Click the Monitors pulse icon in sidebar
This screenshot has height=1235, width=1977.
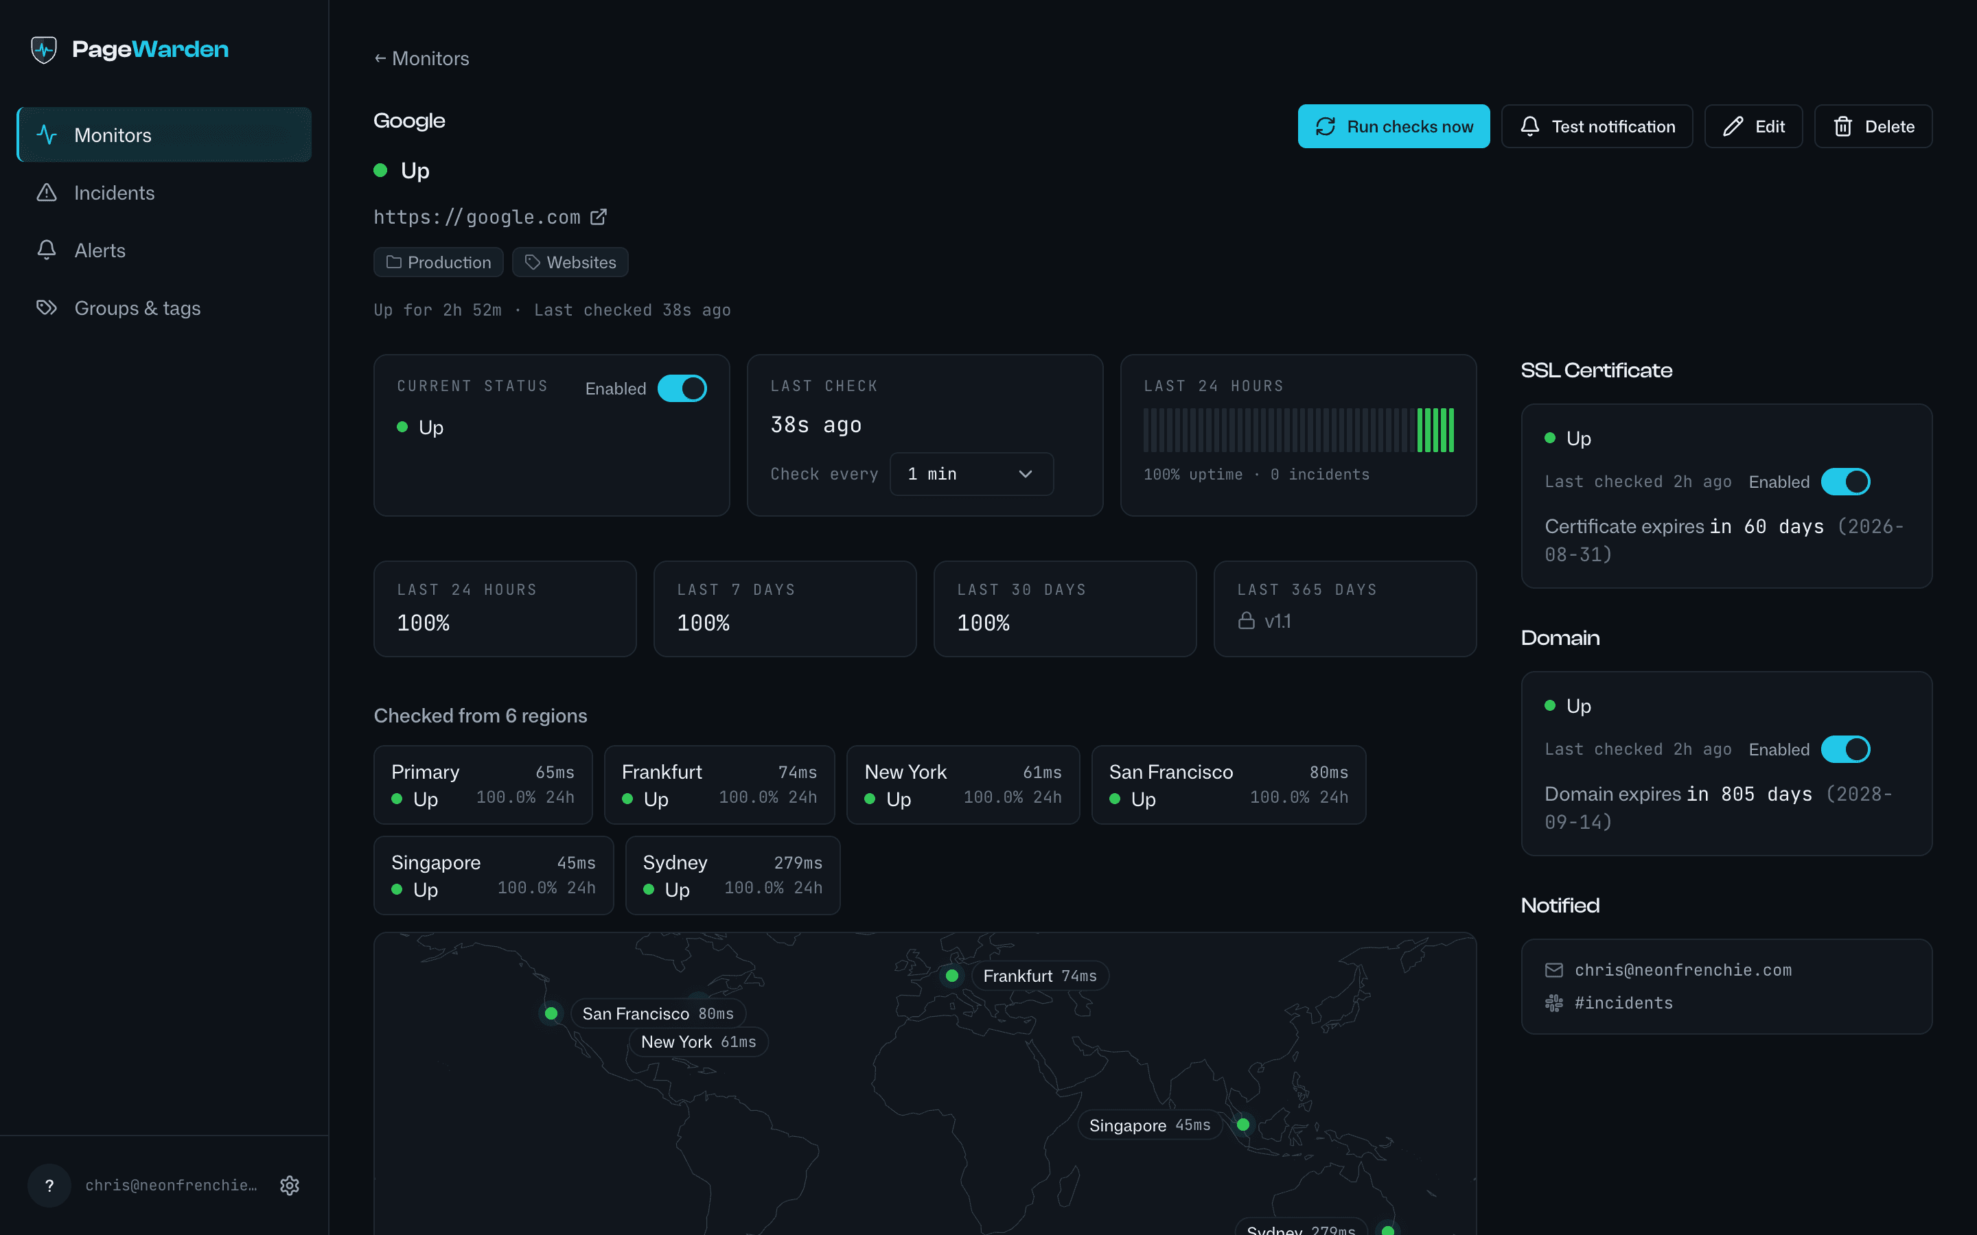[x=47, y=134]
